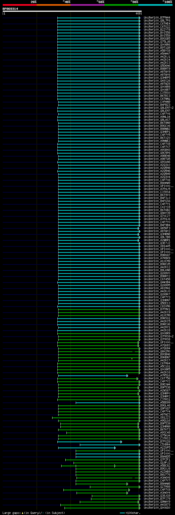Select the UniRef100_A2Q304 label
This screenshot has height=515, width=175.
[157, 177]
